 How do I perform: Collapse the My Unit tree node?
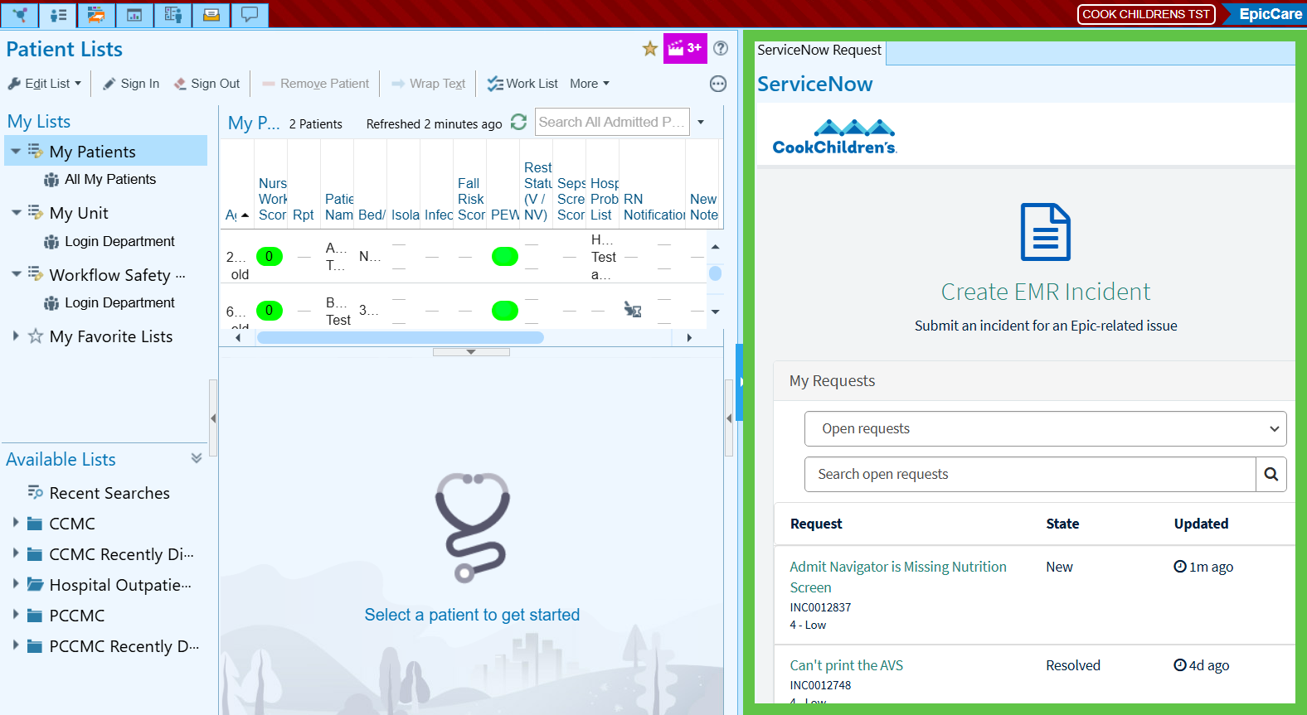(16, 212)
